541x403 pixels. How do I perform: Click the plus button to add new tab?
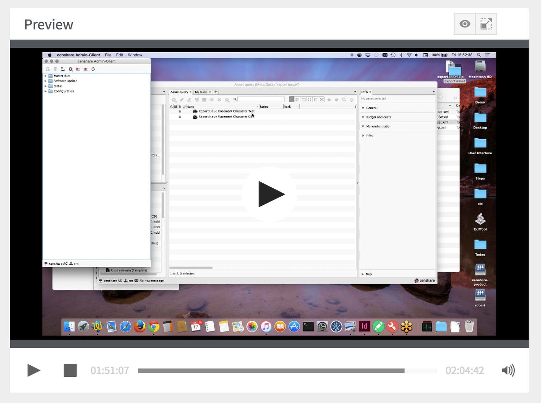click(x=216, y=92)
